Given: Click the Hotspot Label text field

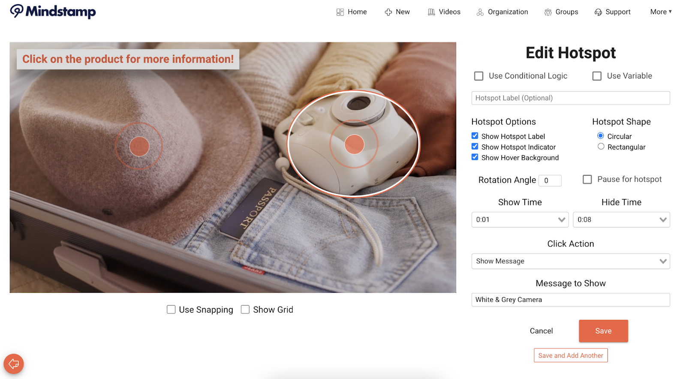Looking at the screenshot, I should (570, 98).
